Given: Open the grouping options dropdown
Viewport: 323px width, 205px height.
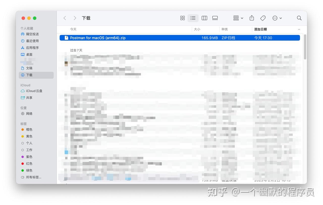Looking at the screenshot, I should point(237,18).
